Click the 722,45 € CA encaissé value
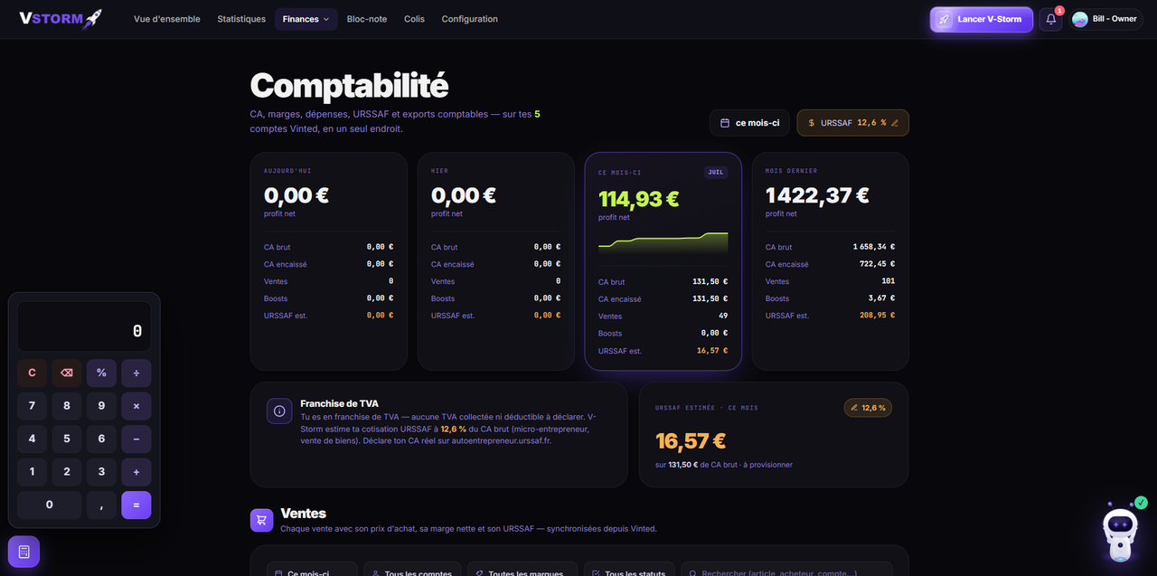1157x576 pixels. [877, 264]
